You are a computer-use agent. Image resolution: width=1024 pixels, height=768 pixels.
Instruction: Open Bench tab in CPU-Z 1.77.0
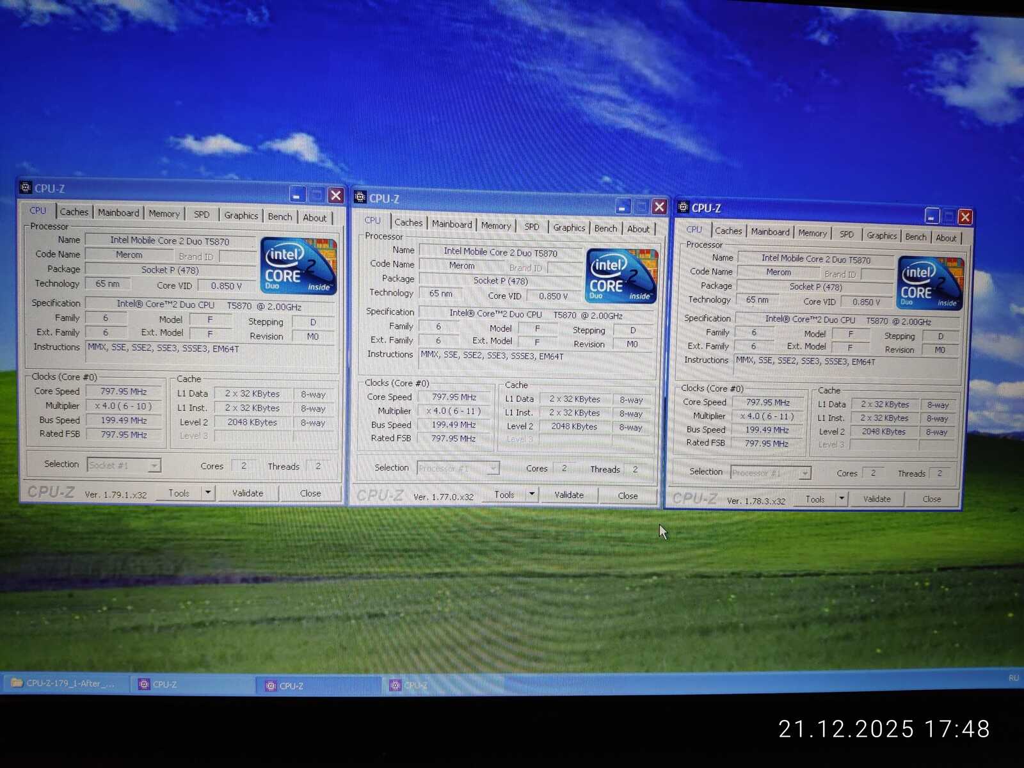[605, 228]
